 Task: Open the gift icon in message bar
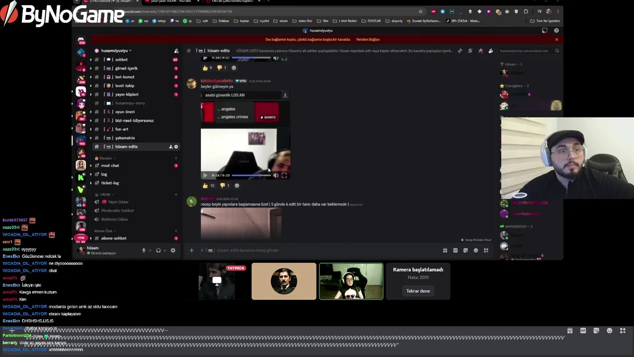pyautogui.click(x=445, y=250)
